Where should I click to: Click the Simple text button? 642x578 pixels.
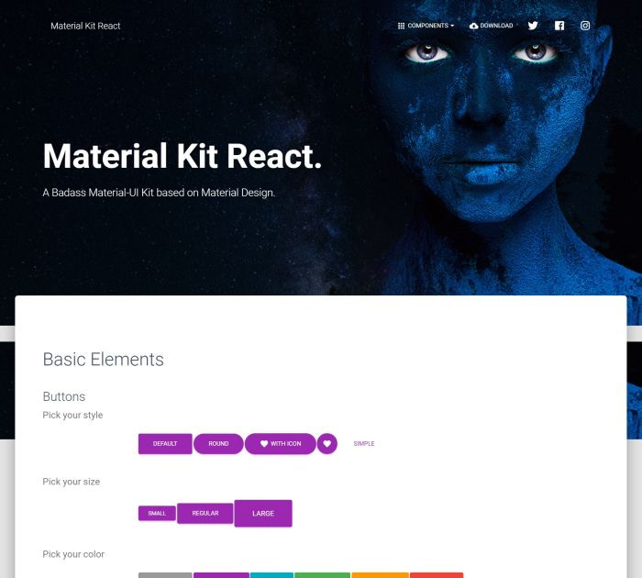coord(364,444)
